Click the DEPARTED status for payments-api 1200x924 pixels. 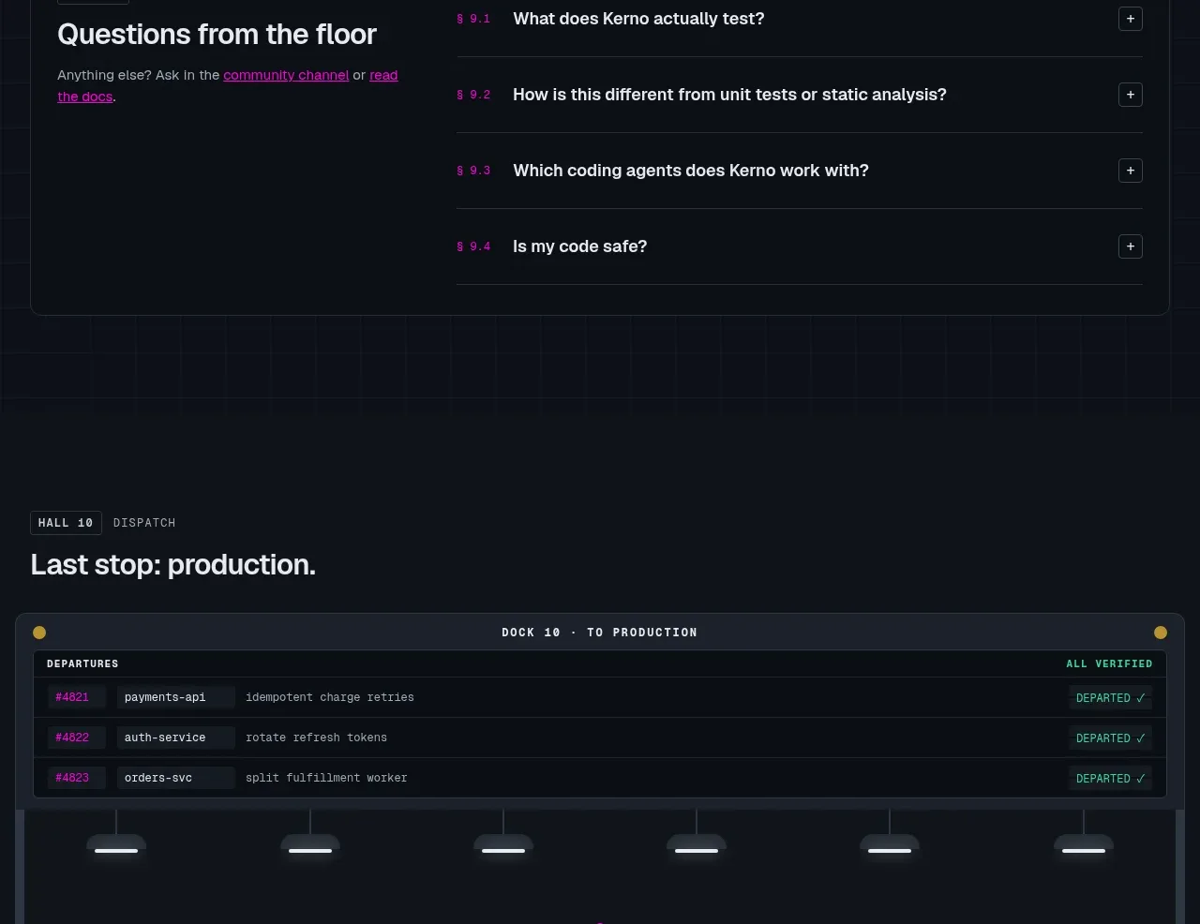(1110, 698)
